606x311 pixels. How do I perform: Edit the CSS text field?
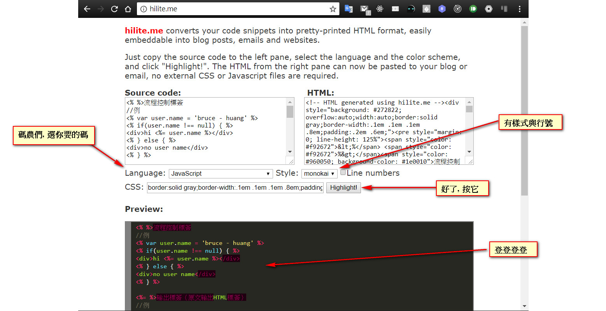235,187
